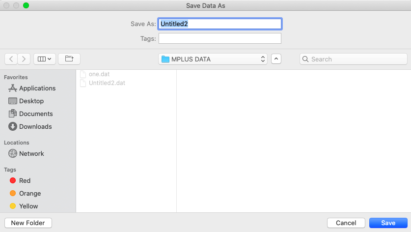Select Network under Locations
This screenshot has width=411, height=232.
[26, 153]
